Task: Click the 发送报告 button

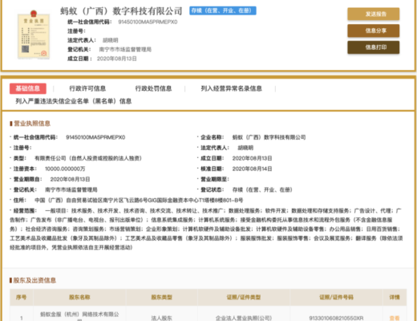Action: click(x=374, y=14)
